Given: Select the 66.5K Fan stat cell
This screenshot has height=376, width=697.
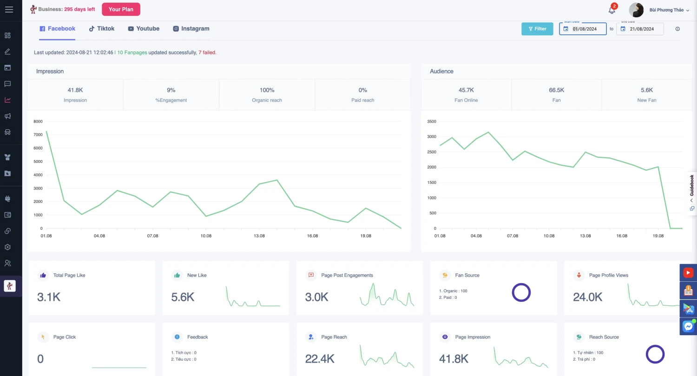Looking at the screenshot, I should (x=556, y=95).
